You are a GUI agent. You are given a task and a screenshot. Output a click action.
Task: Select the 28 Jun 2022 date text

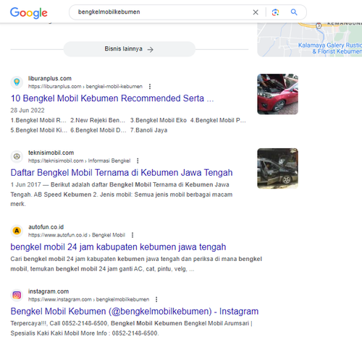tap(28, 111)
